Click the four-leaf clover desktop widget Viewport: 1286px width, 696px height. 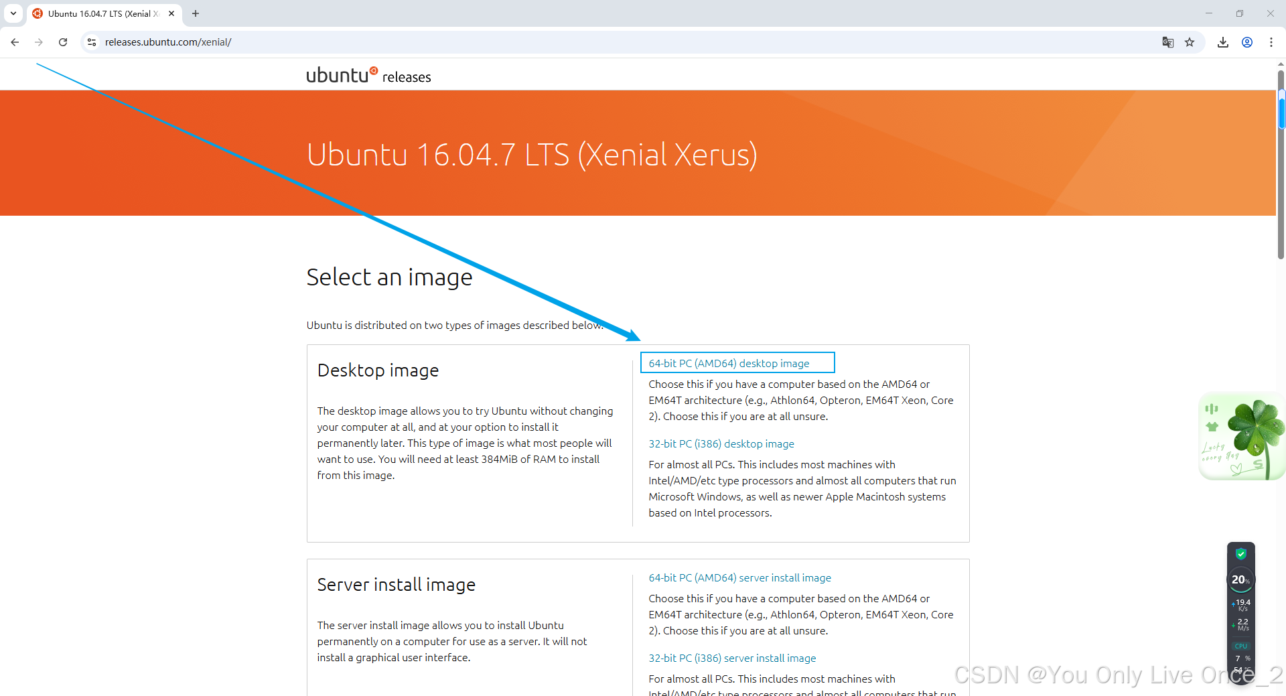point(1242,437)
